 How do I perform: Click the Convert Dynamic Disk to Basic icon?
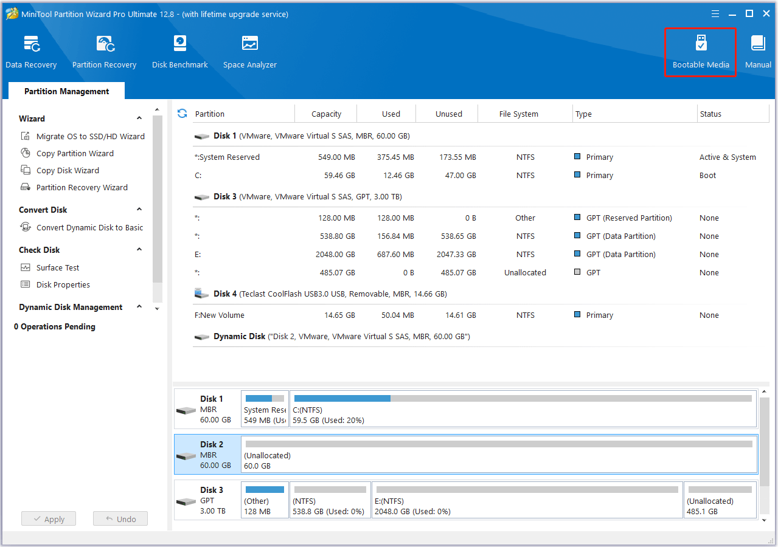tap(26, 227)
